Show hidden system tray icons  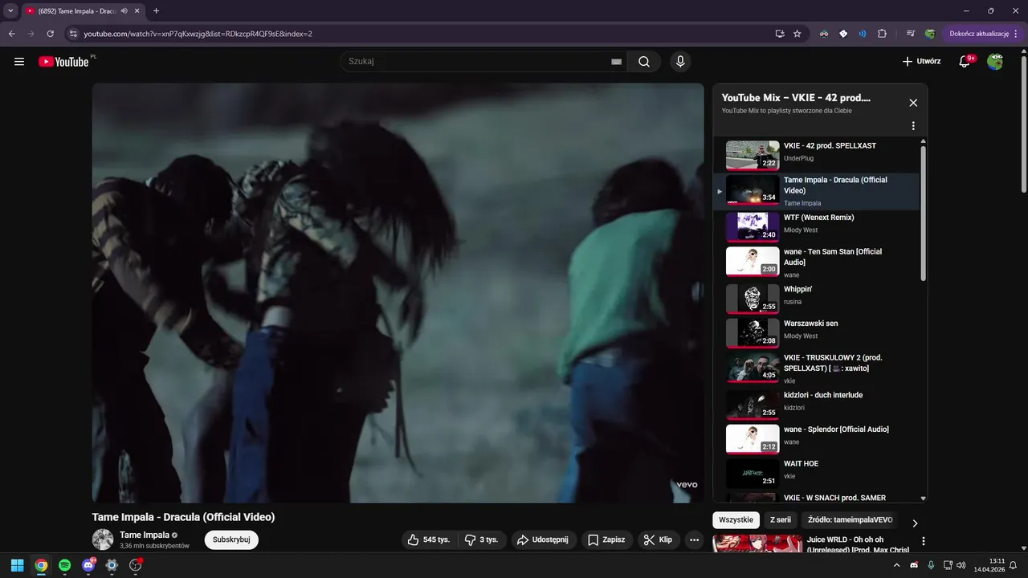point(896,565)
